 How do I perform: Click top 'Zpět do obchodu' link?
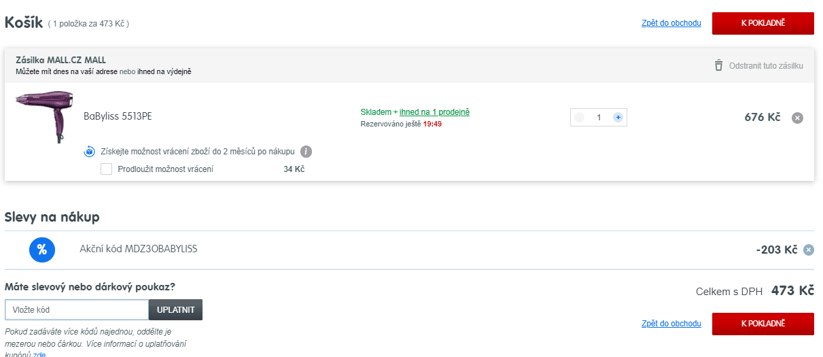tap(671, 23)
